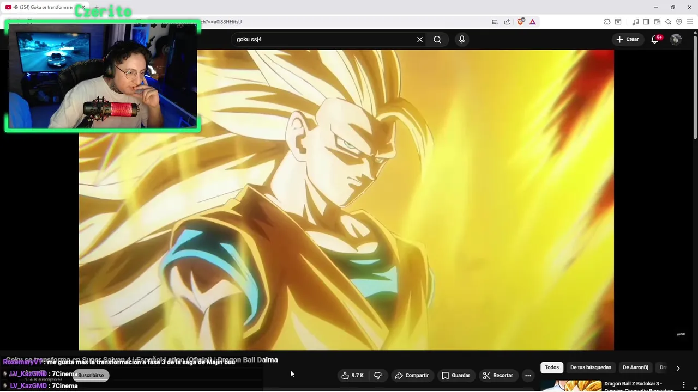This screenshot has width=698, height=392.
Task: Open the media control music note icon
Action: [x=635, y=22]
